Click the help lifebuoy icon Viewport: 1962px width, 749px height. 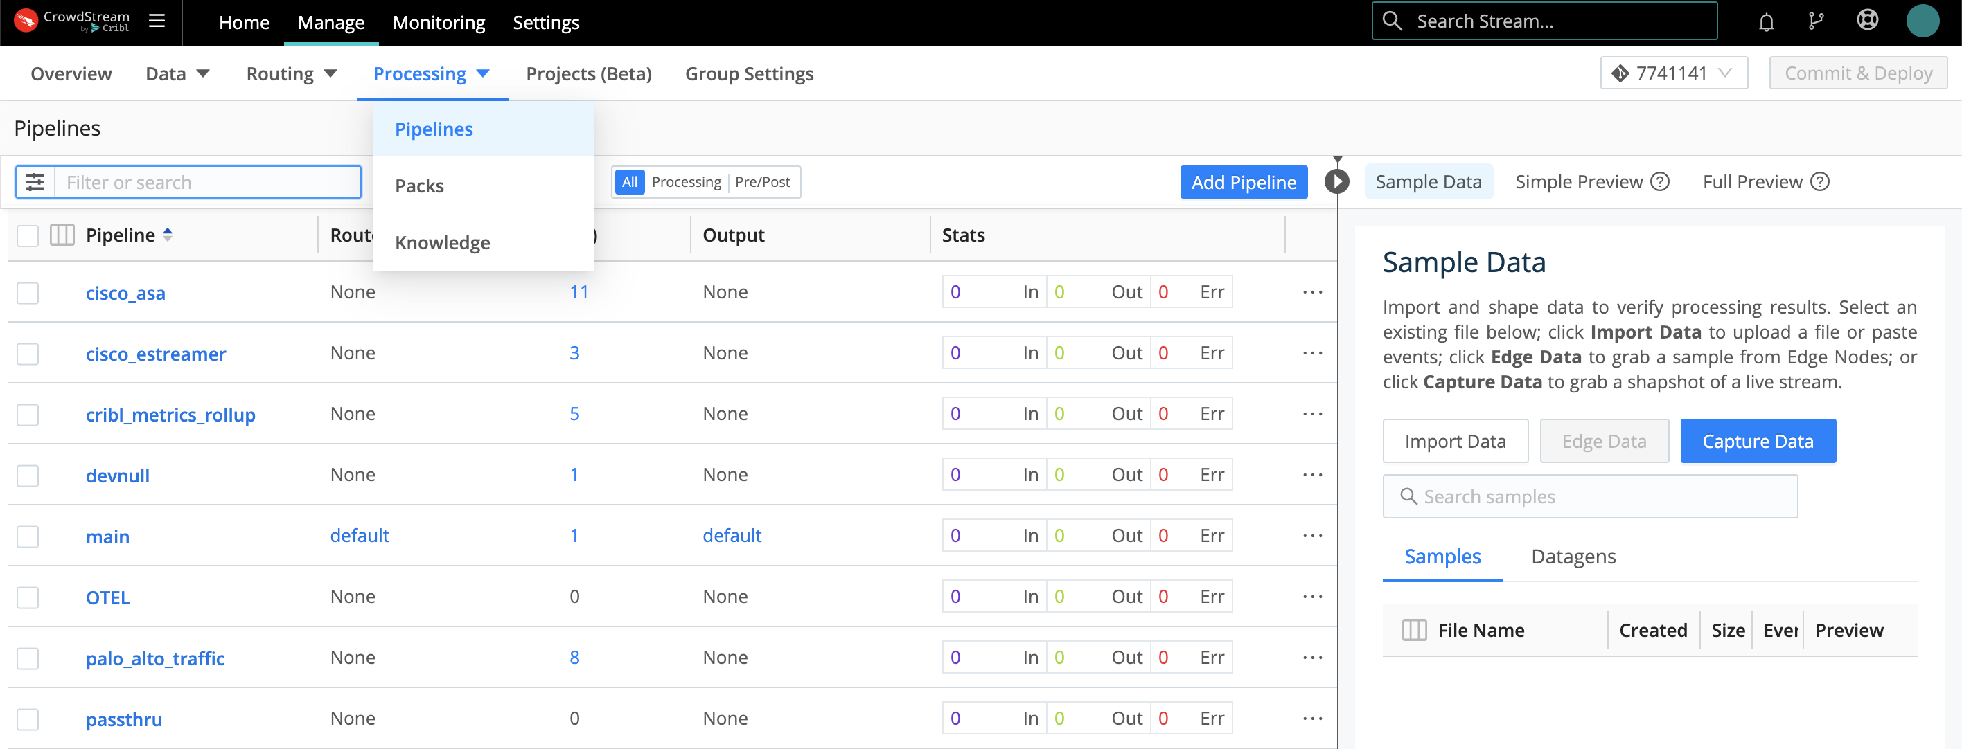pos(1868,21)
